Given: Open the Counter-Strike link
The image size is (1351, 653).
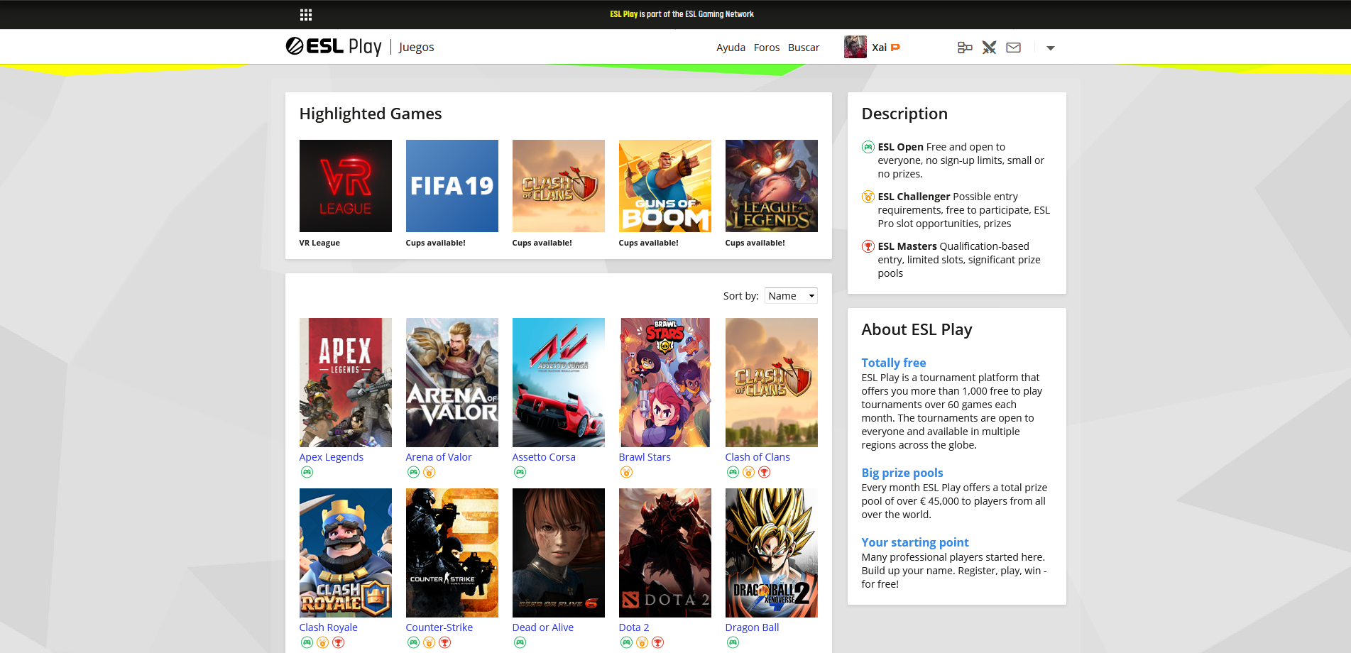Looking at the screenshot, I should [439, 627].
